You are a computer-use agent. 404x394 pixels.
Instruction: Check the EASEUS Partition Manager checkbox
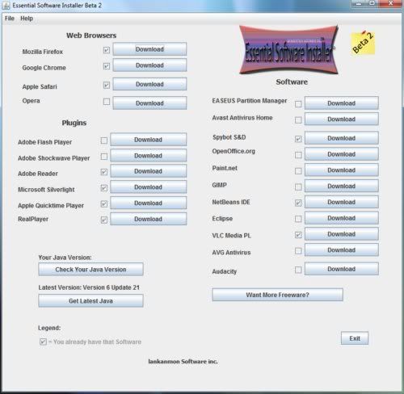298,104
